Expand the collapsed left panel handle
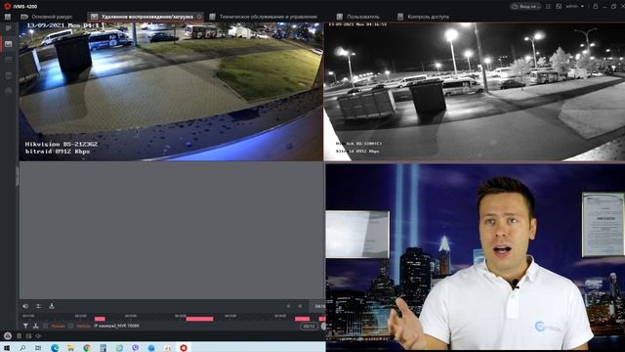The height and width of the screenshot is (352, 625). pyautogui.click(x=18, y=176)
